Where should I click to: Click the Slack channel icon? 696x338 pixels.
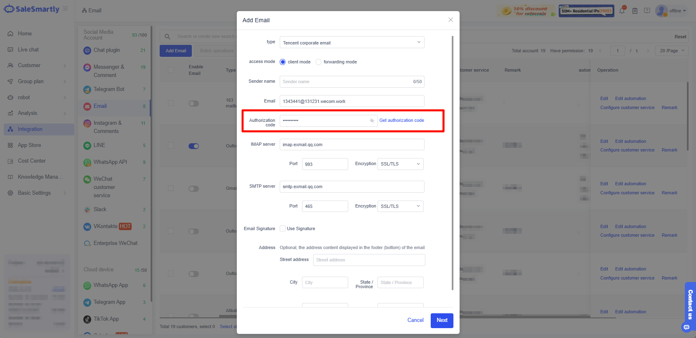tap(87, 210)
